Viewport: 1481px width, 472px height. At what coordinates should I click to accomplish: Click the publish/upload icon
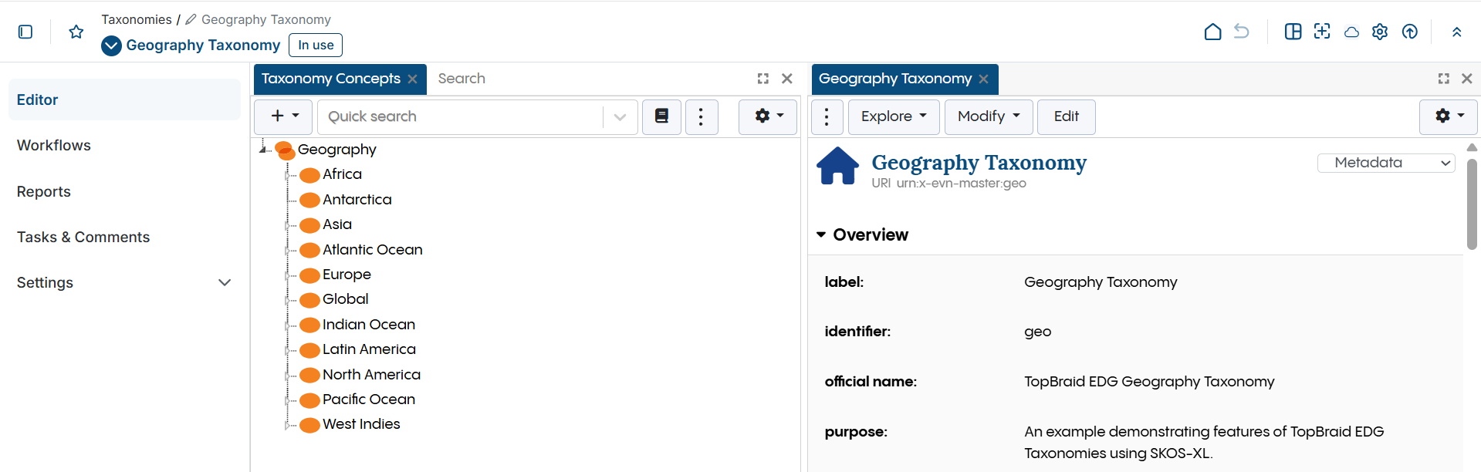pos(1409,32)
